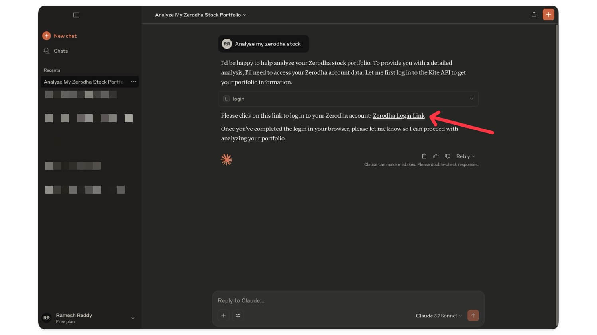Open options menu for the selected recent chat
The image size is (597, 335).
[133, 82]
